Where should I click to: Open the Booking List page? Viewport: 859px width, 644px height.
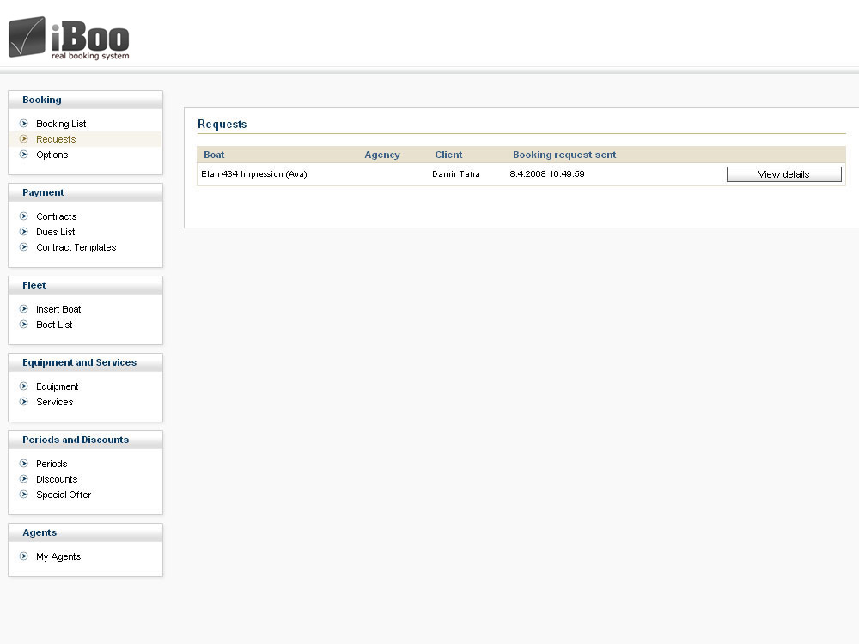[61, 124]
